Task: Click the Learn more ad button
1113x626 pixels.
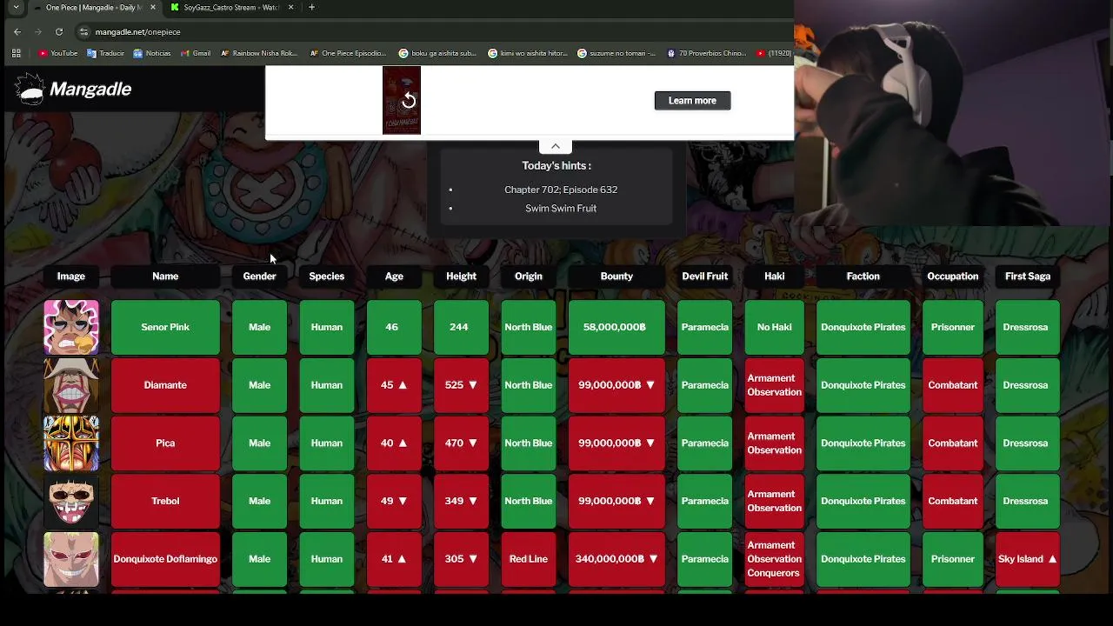Action: pos(692,100)
